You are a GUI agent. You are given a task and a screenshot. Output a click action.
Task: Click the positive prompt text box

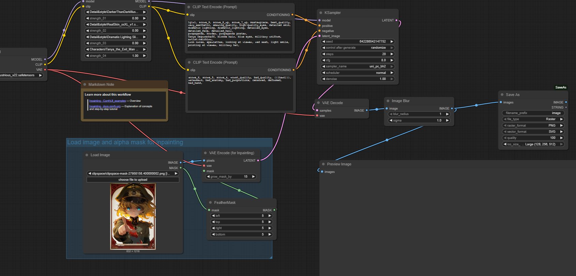tap(240, 35)
